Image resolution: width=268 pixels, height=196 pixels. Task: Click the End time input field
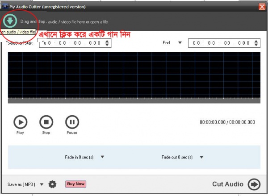click(224, 43)
